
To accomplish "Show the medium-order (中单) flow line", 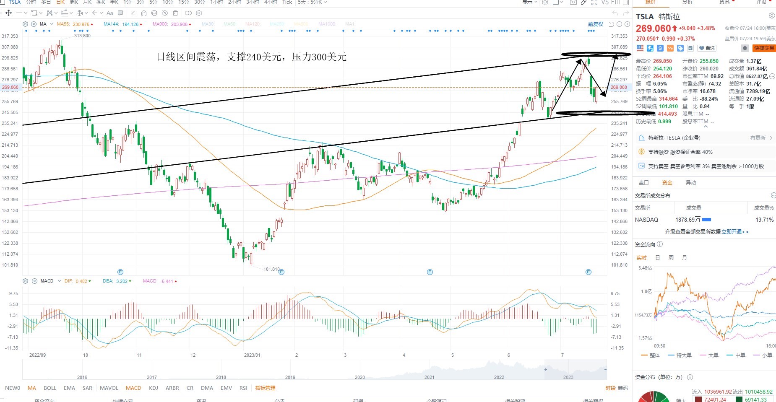I will 736,355.
